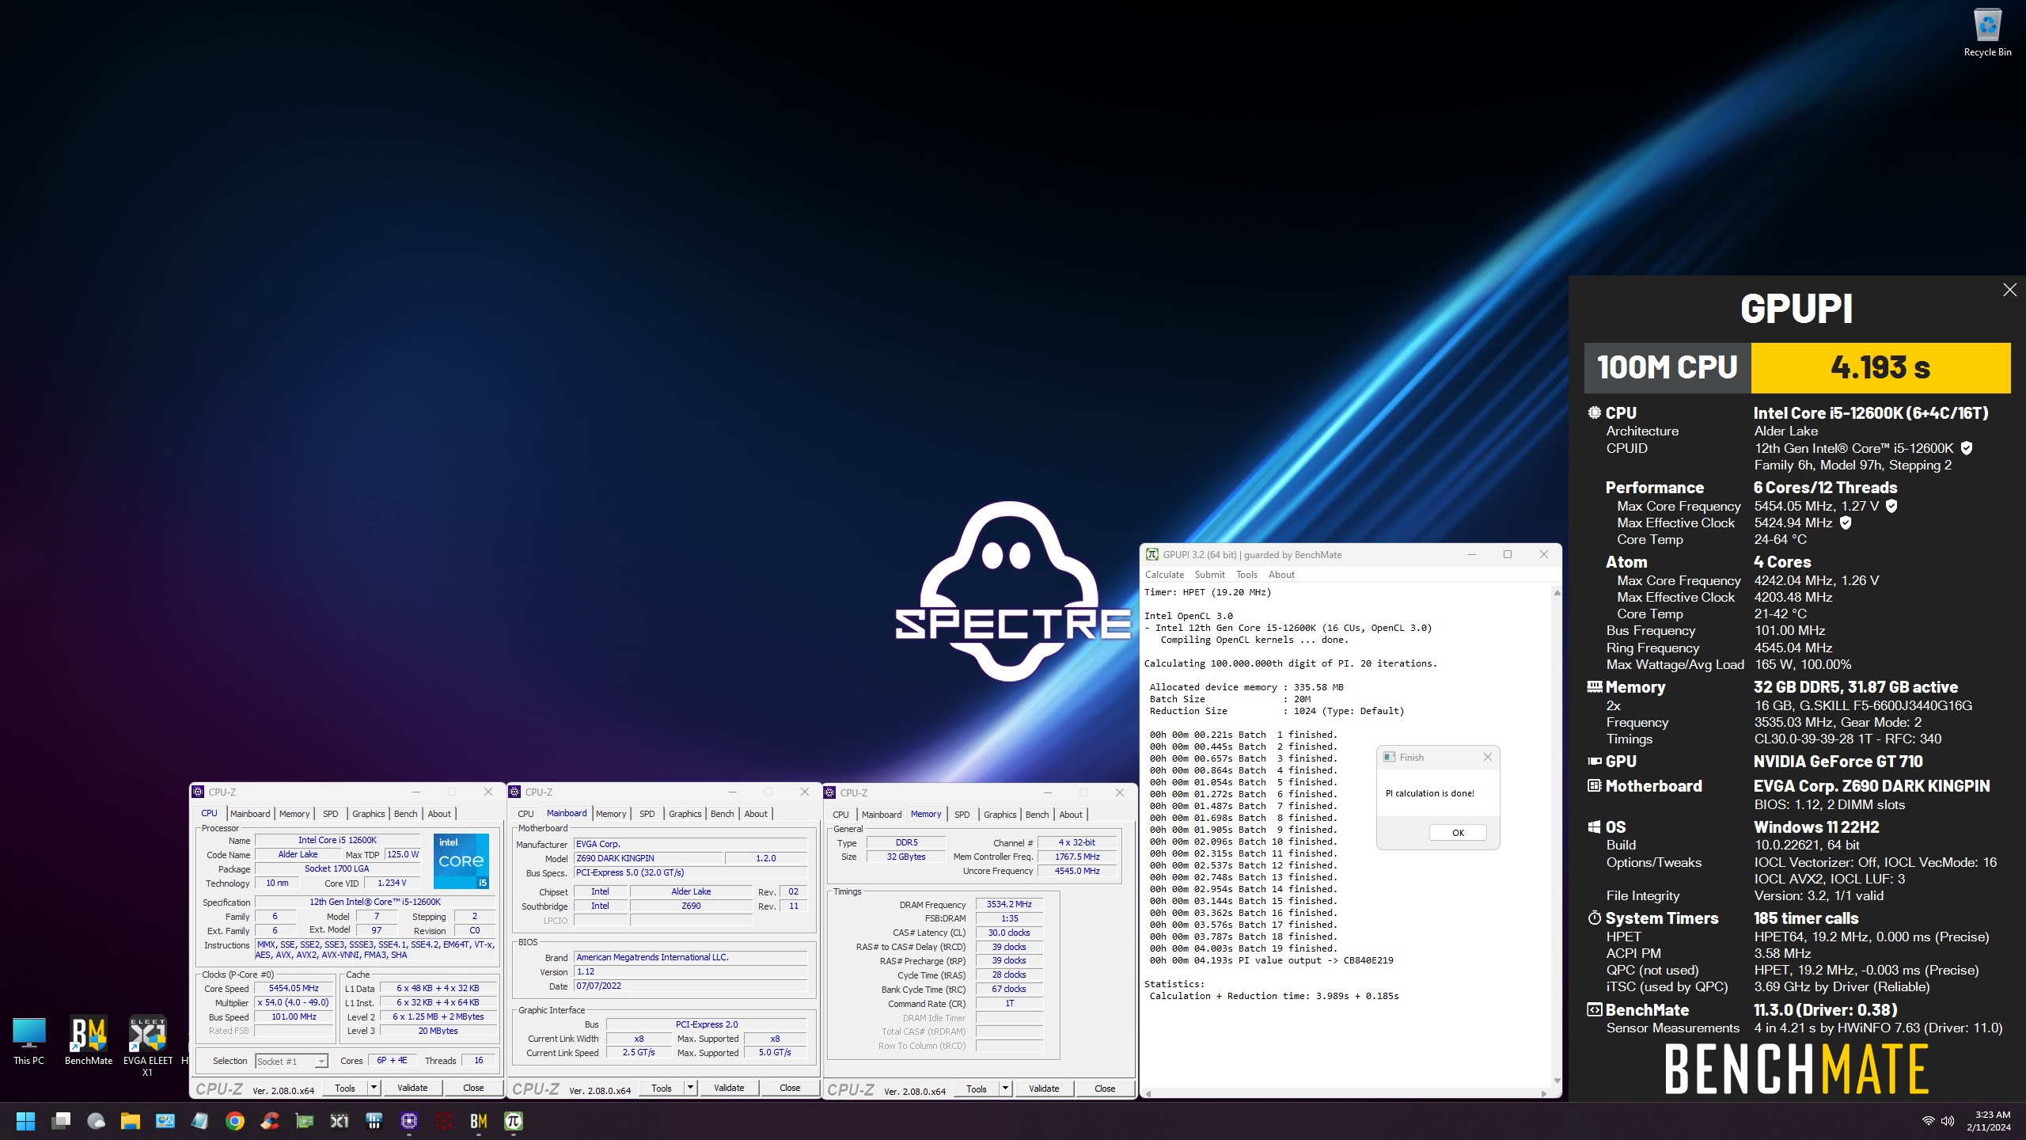Click the PI value output CB840E219 line

[x=1271, y=960]
